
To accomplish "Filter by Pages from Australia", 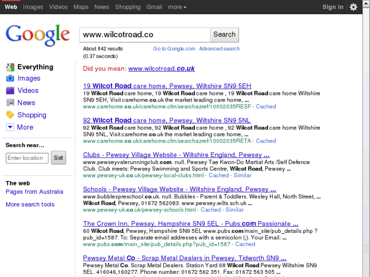I will point(35,192).
